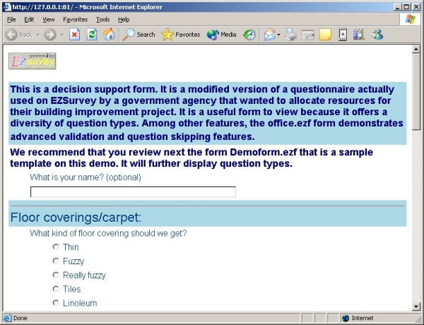Click the Mail envelope icon
The image size is (424, 325).
tap(270, 35)
